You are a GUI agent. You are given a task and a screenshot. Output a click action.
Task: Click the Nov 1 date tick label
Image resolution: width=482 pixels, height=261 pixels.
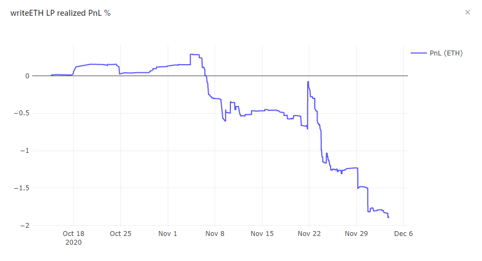point(168,234)
